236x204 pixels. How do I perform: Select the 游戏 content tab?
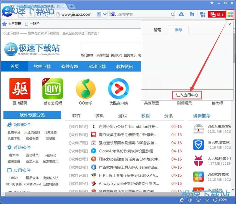pyautogui.click(x=122, y=116)
